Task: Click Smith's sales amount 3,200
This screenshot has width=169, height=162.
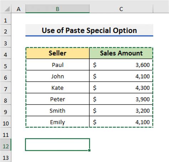Action: tap(121, 111)
